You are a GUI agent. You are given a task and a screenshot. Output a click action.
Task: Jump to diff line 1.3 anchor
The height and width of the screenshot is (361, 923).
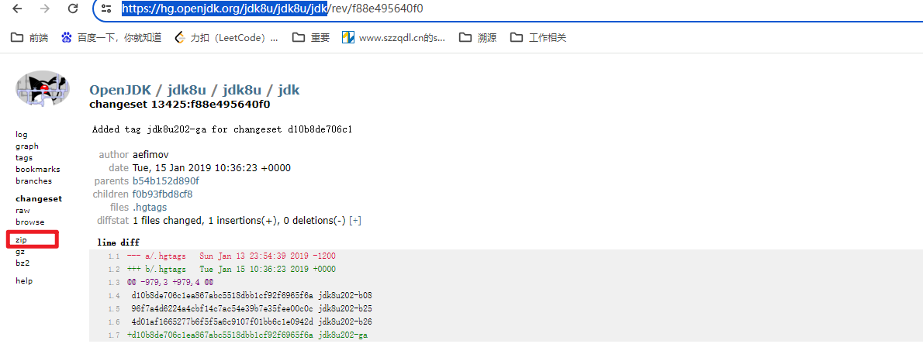click(113, 283)
